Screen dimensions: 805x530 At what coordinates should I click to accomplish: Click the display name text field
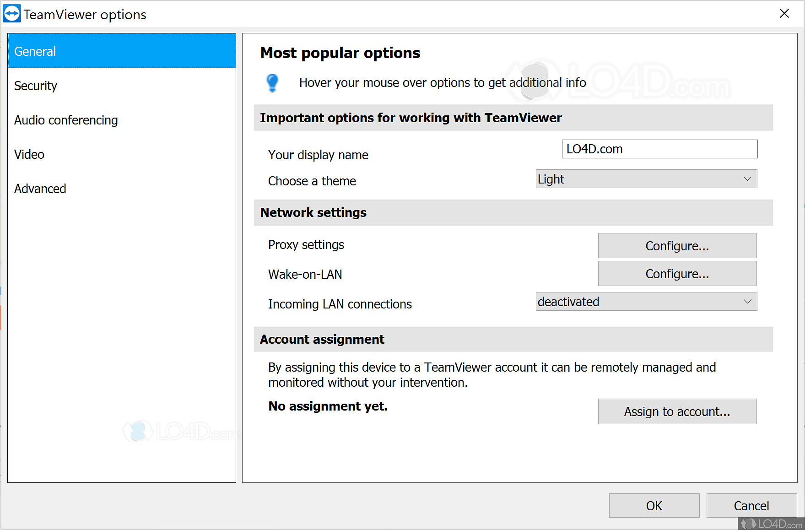coord(659,149)
